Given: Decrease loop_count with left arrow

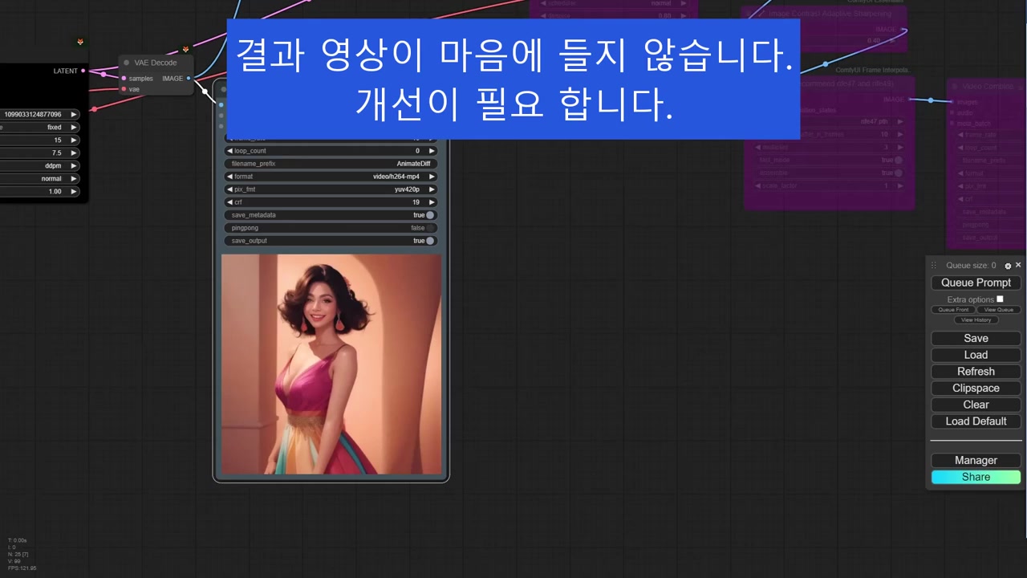Looking at the screenshot, I should coord(229,151).
